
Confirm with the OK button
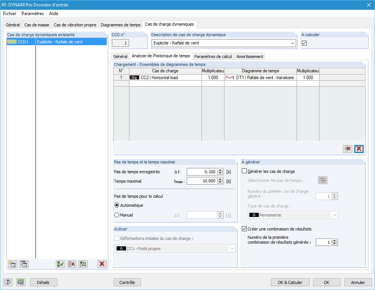(x=327, y=282)
